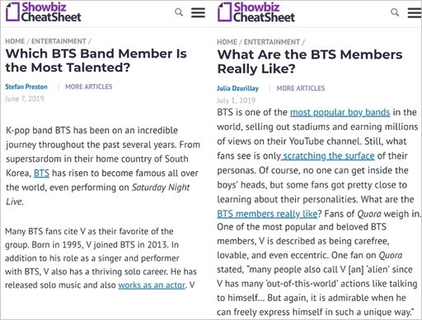Image resolution: width=422 pixels, height=320 pixels.
Task: Follow the 'BTS members really like' link
Action: pos(267,214)
